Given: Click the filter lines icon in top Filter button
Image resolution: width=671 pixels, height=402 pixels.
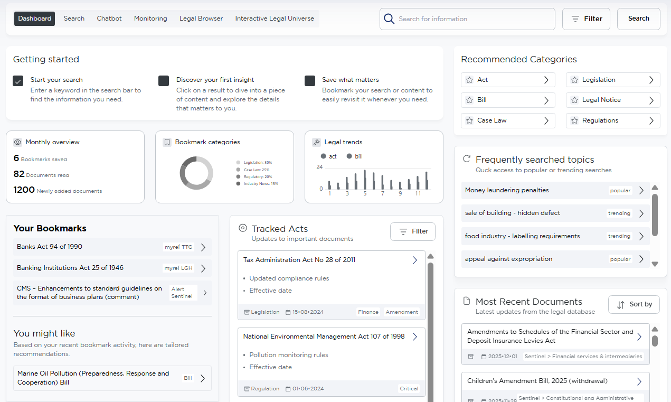Looking at the screenshot, I should pyautogui.click(x=575, y=19).
